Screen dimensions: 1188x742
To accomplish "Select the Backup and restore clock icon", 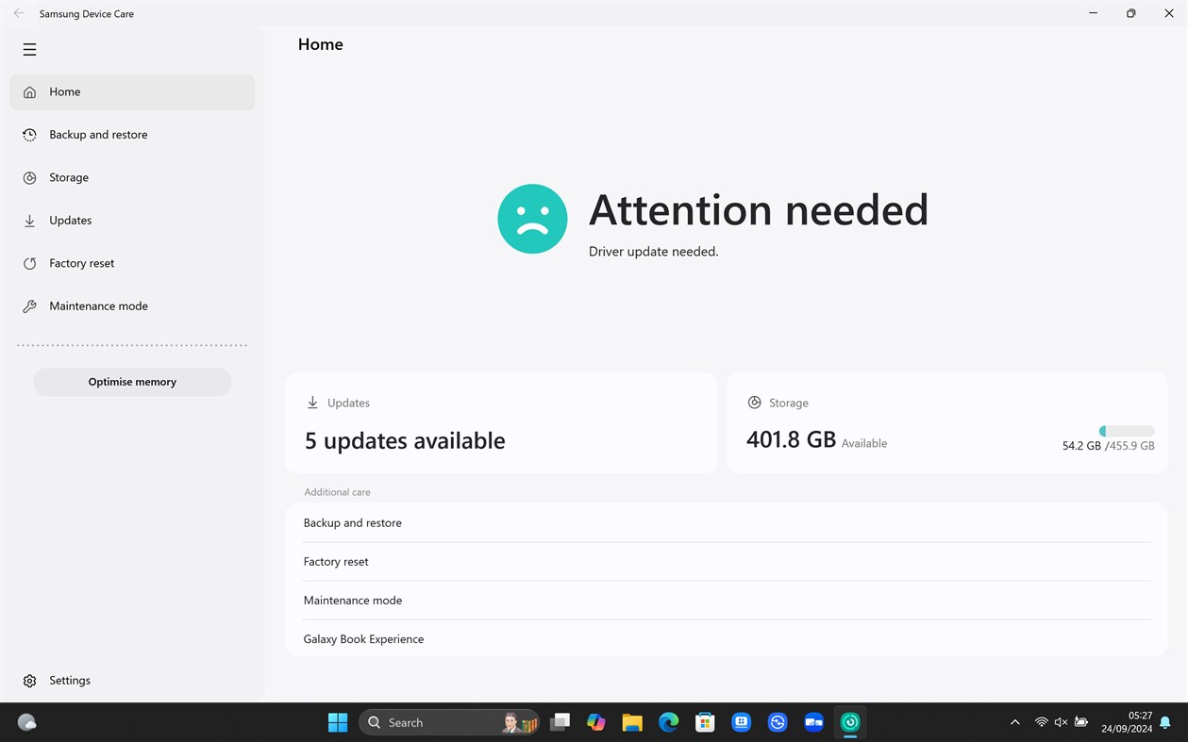I will point(29,134).
